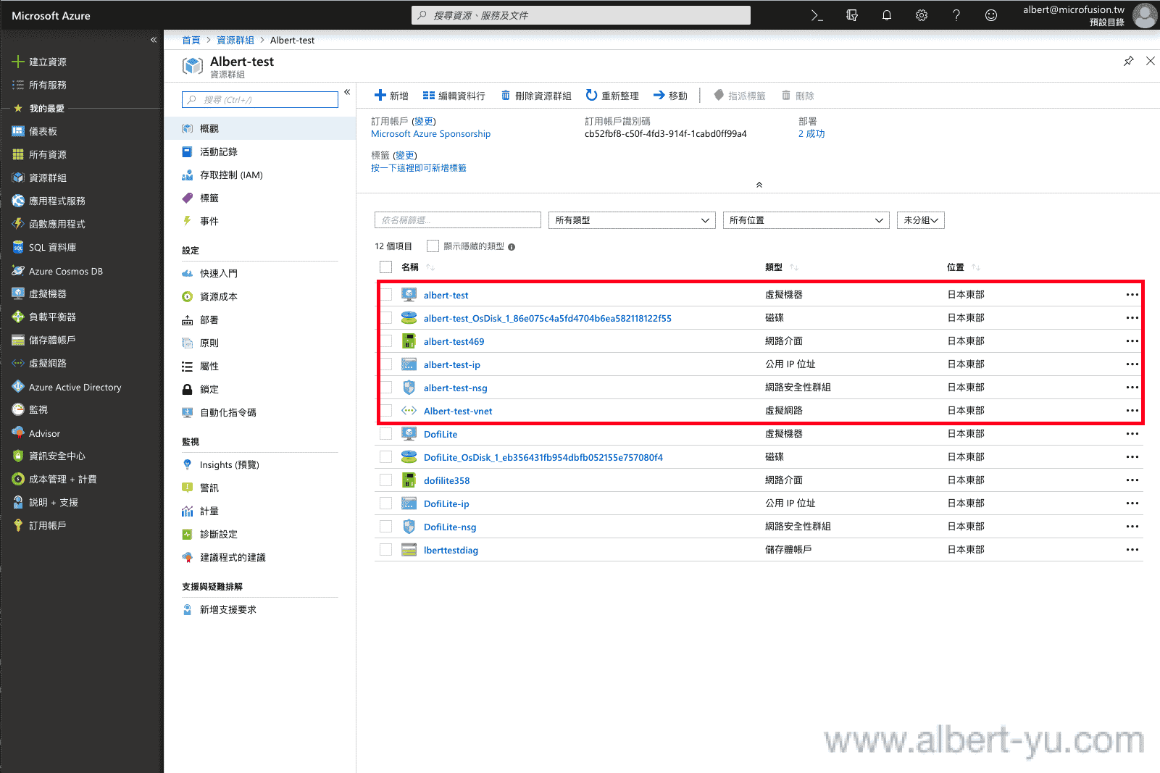1160x773 pixels.
Task: Open the 未分組 grouping dropdown
Action: (921, 220)
